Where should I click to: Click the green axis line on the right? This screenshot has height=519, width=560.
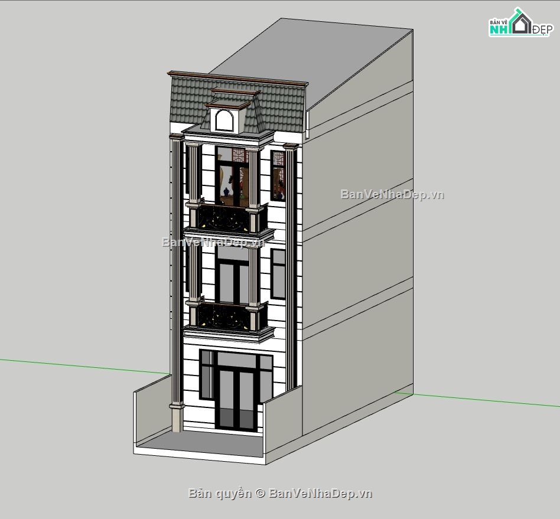tap(484, 399)
